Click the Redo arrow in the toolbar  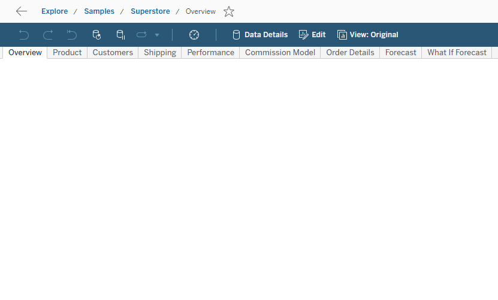click(48, 35)
